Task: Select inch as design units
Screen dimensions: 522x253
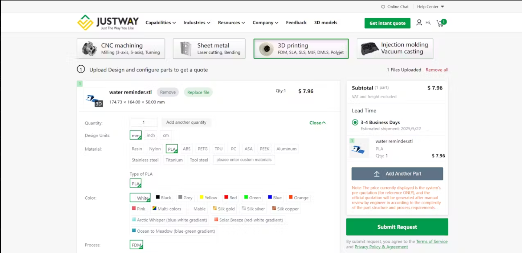Action: pyautogui.click(x=151, y=135)
